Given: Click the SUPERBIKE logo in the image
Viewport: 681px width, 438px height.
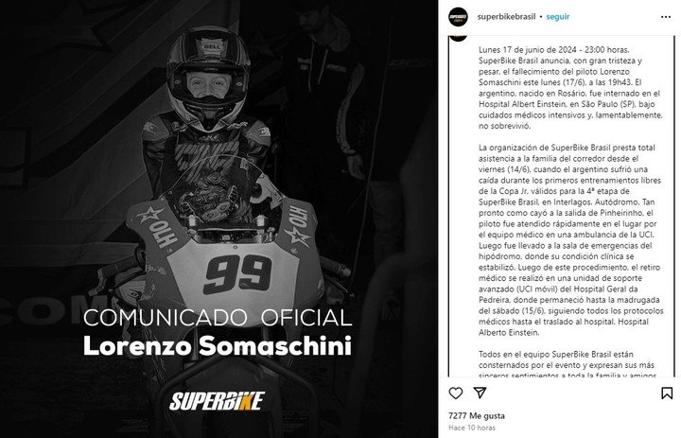Looking at the screenshot, I should [x=217, y=400].
